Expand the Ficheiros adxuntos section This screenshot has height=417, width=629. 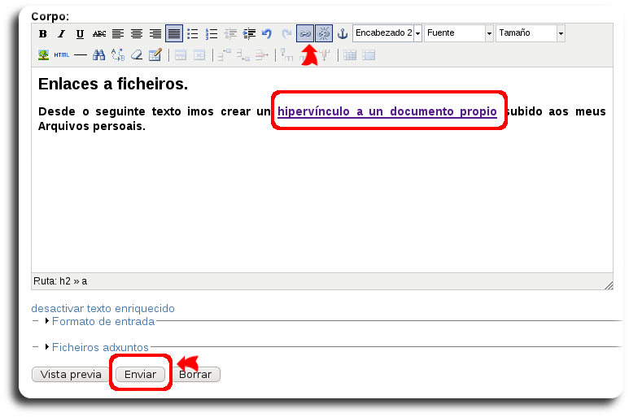coord(99,347)
